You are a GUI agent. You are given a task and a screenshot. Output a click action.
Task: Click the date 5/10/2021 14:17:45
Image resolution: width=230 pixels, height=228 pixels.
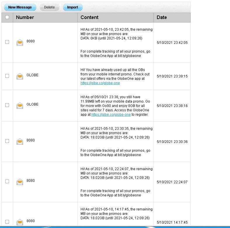(172, 222)
